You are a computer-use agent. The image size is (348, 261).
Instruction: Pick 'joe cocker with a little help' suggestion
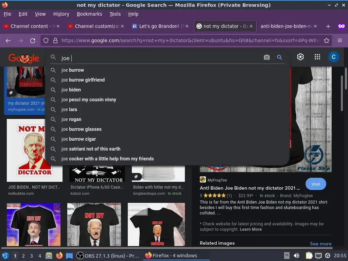[x=168, y=159]
